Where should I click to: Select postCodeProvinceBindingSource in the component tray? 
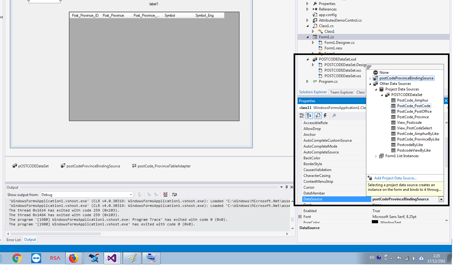90,166
